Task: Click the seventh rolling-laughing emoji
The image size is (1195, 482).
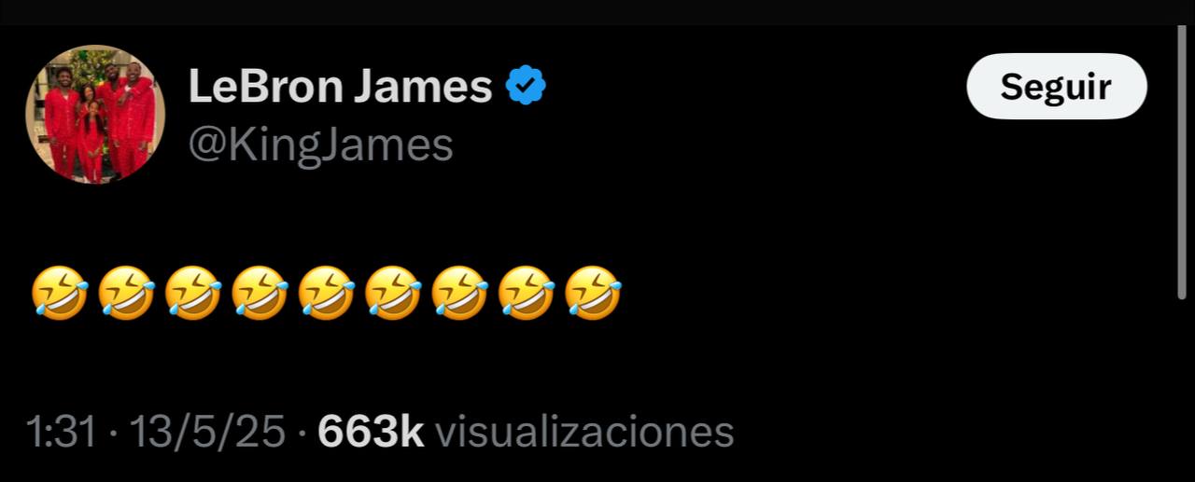Action: (x=460, y=293)
